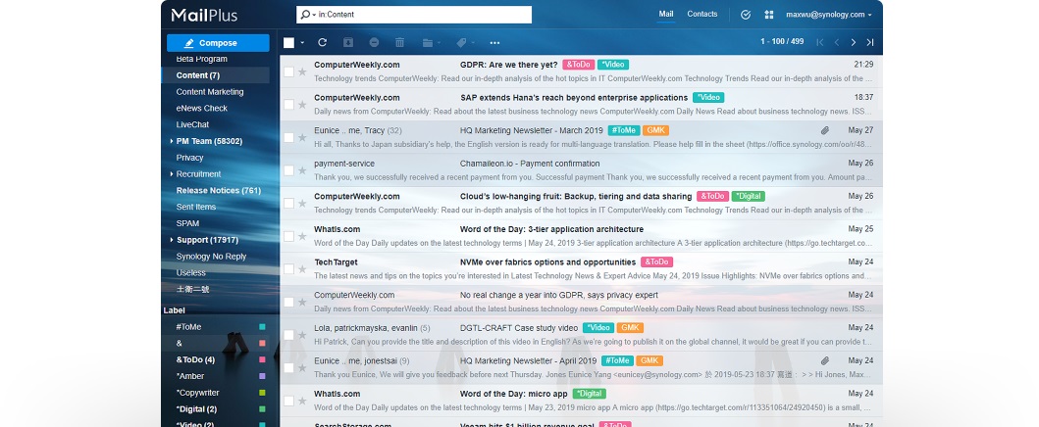Star the DGTL-CRAFT Case study video email
This screenshot has width=1039, height=427.
pyautogui.click(x=302, y=335)
